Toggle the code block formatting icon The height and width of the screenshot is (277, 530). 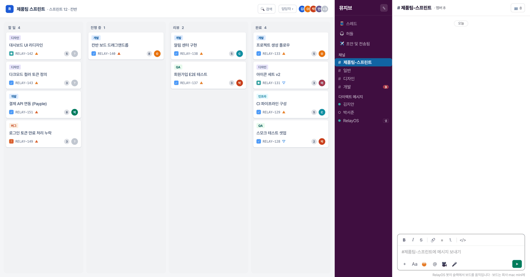463,240
